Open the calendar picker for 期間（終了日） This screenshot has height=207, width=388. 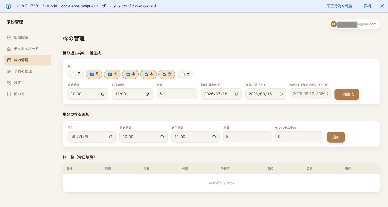tap(281, 94)
